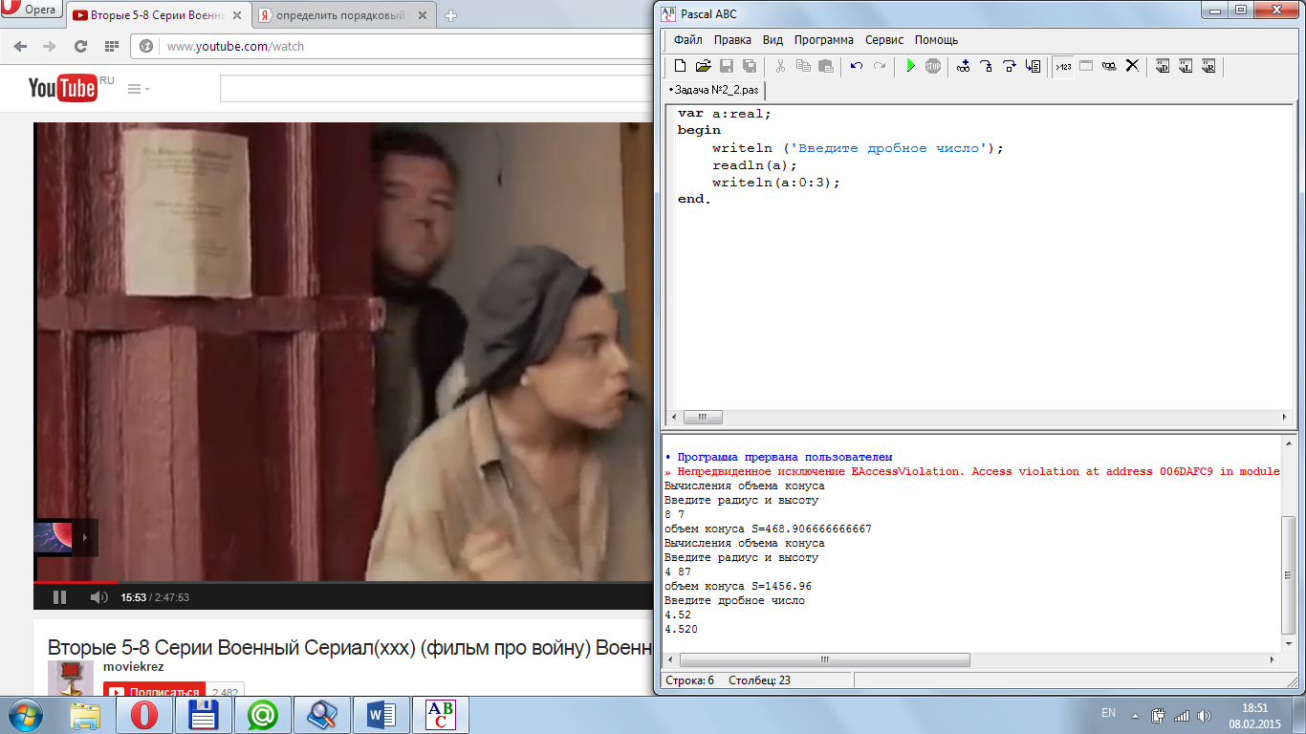The height and width of the screenshot is (734, 1306).
Task: Click the Undo arrow in toolbar
Action: pos(856,66)
